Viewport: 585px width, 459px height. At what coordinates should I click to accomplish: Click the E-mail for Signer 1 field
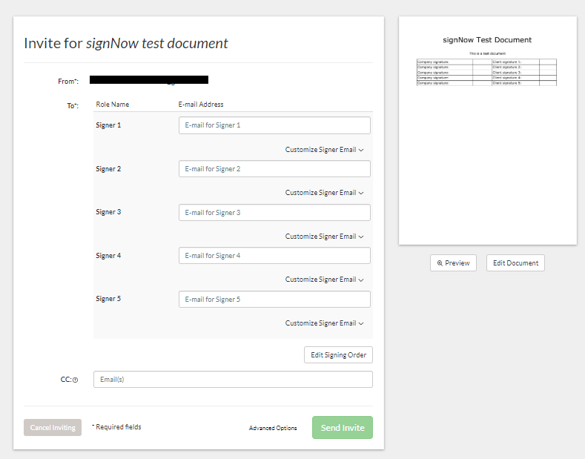(274, 125)
